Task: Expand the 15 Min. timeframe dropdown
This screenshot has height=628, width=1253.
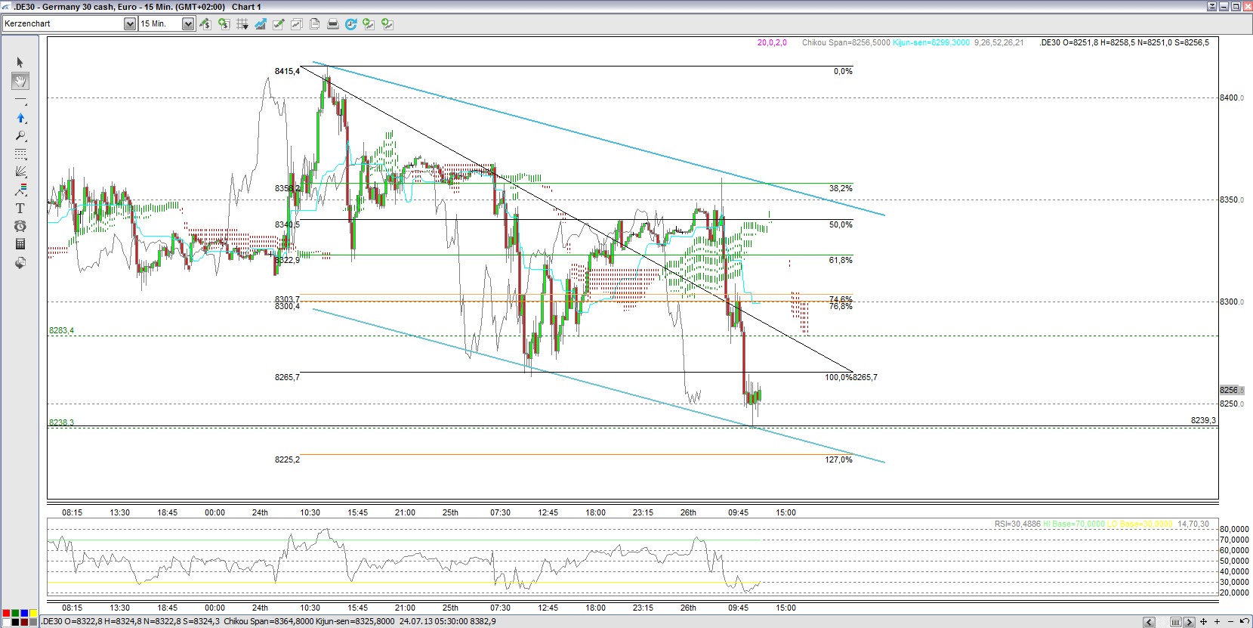Action: click(187, 24)
